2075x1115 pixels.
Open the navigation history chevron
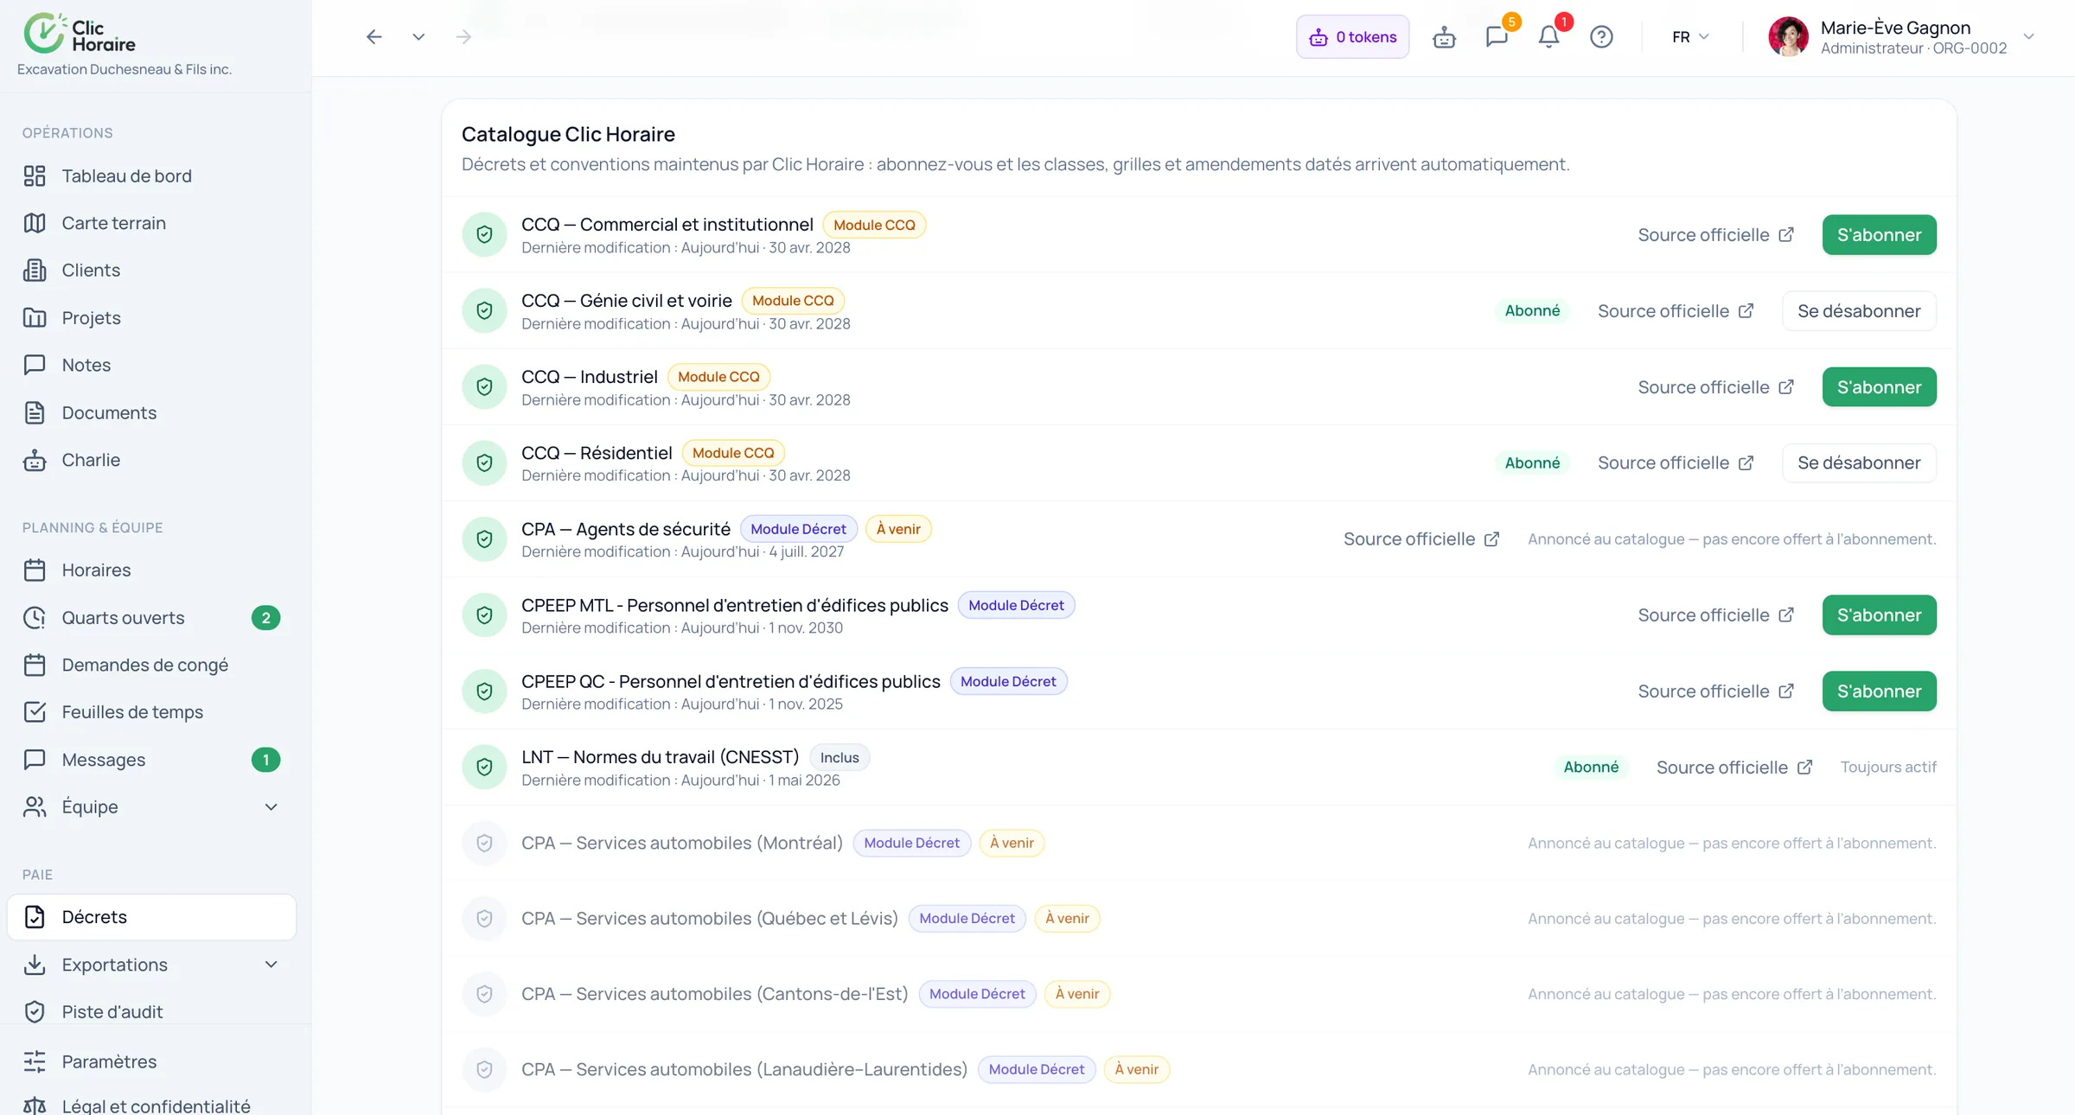pyautogui.click(x=418, y=36)
